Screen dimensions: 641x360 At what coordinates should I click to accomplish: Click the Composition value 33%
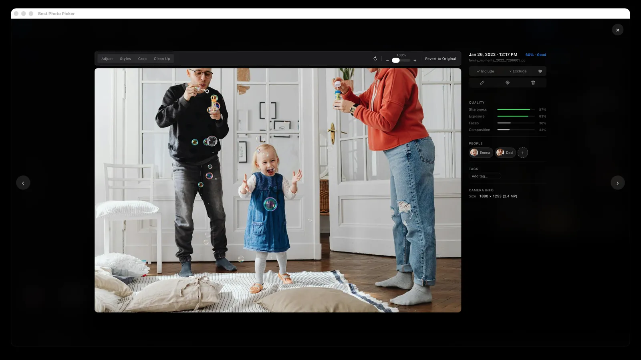point(542,130)
